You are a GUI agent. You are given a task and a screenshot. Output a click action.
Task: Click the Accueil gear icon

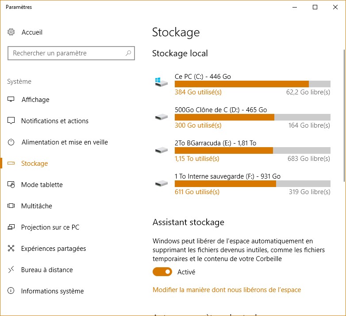pos(12,32)
